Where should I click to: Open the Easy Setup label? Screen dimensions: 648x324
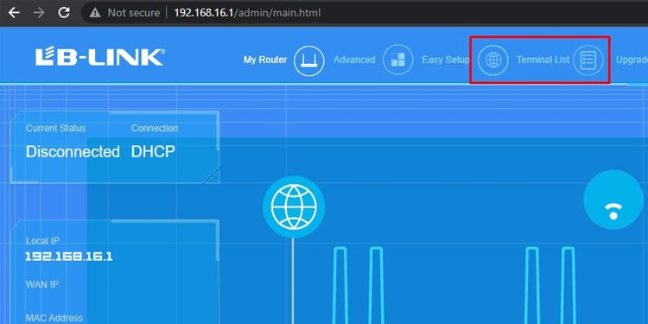coord(446,60)
